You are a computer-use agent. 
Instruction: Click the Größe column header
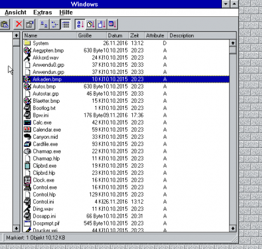tap(92, 35)
